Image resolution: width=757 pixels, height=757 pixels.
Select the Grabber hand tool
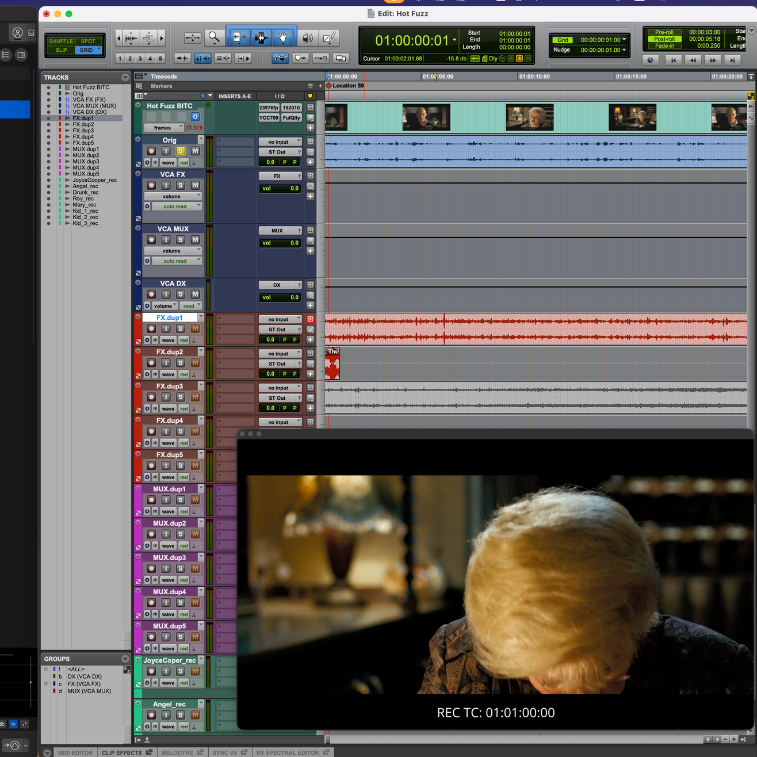[283, 38]
